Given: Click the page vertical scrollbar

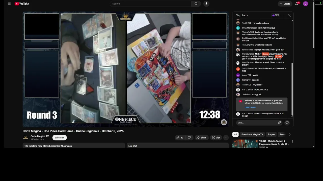Looking at the screenshot, I should click(314, 25).
